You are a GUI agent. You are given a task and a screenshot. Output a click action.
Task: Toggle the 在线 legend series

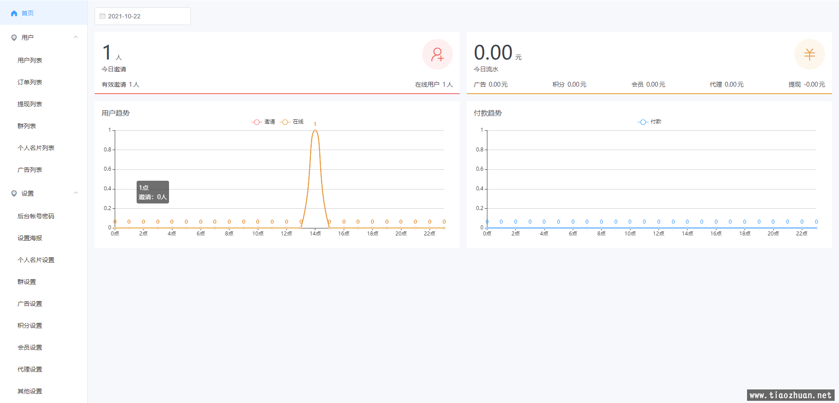point(292,122)
